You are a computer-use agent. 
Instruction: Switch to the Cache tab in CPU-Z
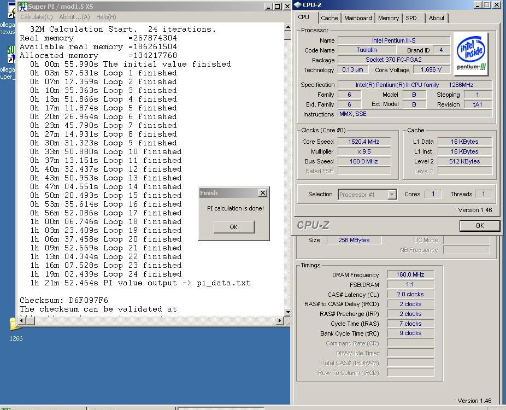[329, 18]
